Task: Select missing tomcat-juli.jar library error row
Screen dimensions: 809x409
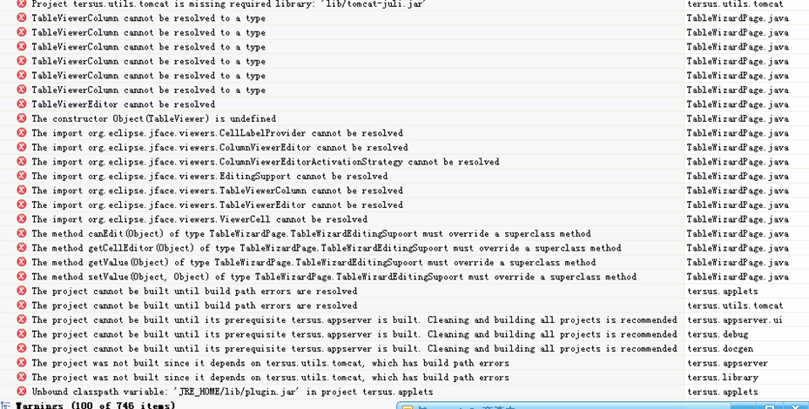Action: (228, 4)
